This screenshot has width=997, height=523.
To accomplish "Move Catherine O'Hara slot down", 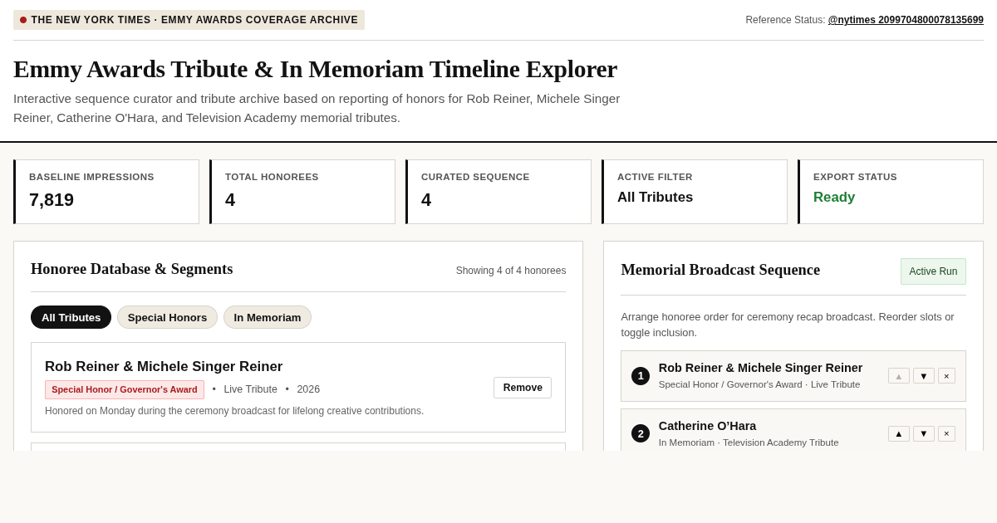I will coord(924,434).
